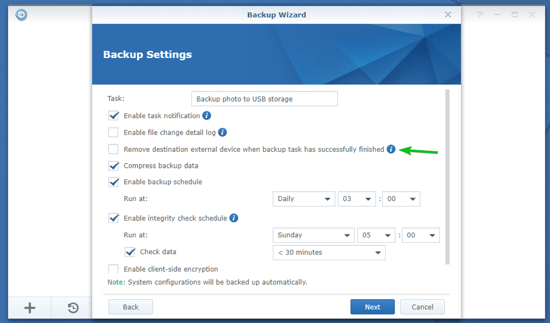Click the plus icon to create a task

pyautogui.click(x=30, y=308)
